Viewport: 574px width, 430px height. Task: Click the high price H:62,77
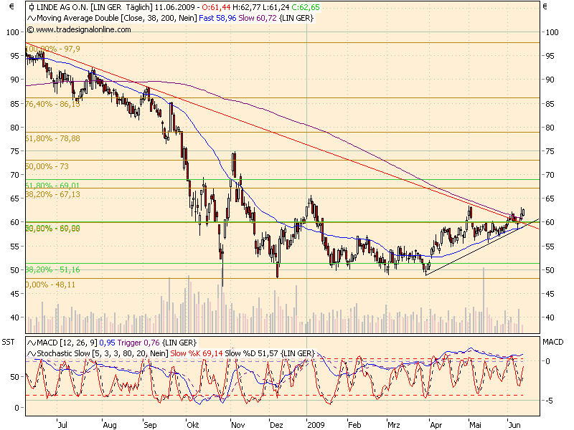click(247, 7)
